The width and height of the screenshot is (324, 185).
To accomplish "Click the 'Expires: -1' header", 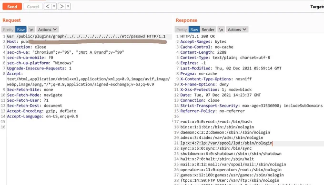I will tap(193, 63).
